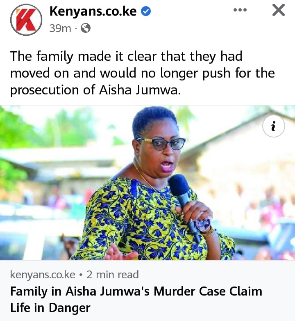Viewport: 295px width, 321px height.
Task: Open the three-dot post options menu
Action: (240, 10)
